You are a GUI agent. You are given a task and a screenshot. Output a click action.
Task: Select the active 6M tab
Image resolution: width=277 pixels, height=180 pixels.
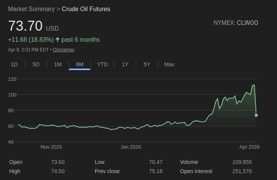tap(80, 64)
